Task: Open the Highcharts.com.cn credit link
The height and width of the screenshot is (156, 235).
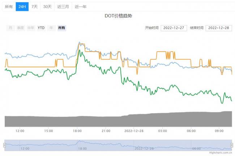Action: (221, 152)
